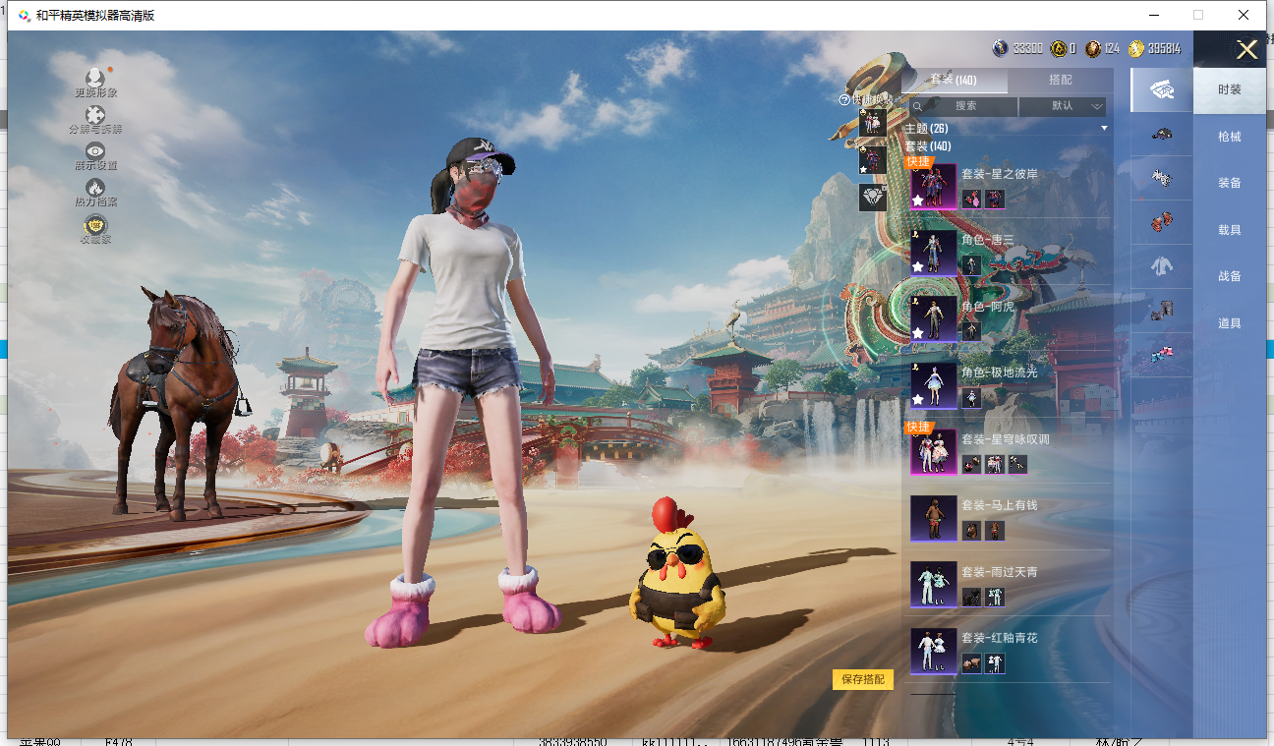Open the 战备 combat gear tab

pyautogui.click(x=1230, y=276)
